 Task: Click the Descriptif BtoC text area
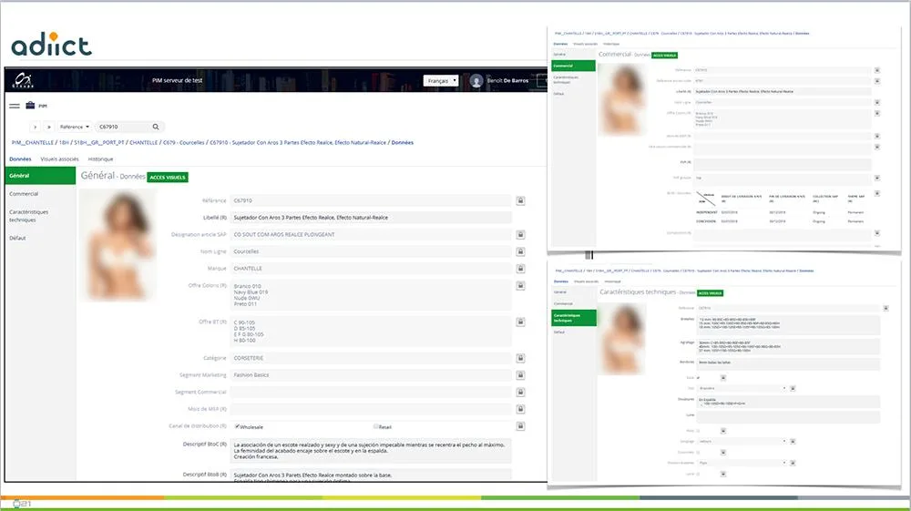pyautogui.click(x=371, y=451)
